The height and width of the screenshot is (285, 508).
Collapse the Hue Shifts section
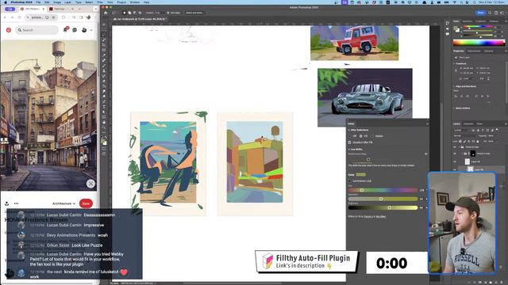point(349,150)
